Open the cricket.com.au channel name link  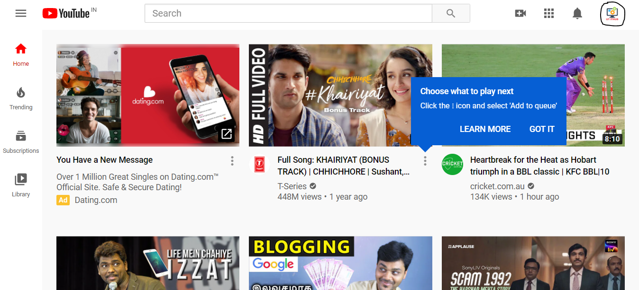(x=498, y=186)
